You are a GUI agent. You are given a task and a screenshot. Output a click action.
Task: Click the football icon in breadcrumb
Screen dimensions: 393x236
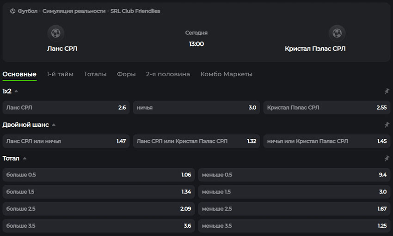click(12, 11)
